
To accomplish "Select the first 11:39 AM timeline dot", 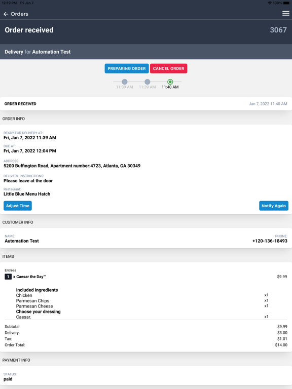I will pyautogui.click(x=125, y=82).
